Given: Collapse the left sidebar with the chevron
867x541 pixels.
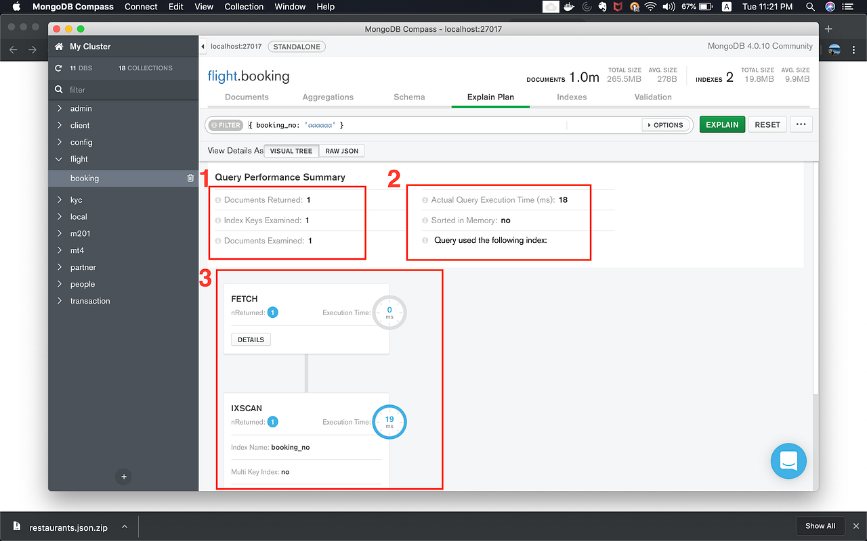Looking at the screenshot, I should (203, 46).
